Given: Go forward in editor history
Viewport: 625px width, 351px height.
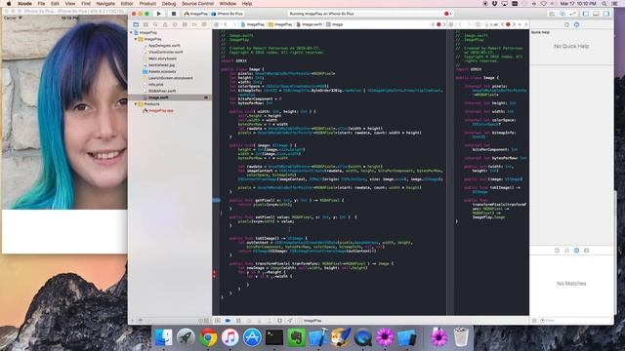Looking at the screenshot, I should coord(234,24).
